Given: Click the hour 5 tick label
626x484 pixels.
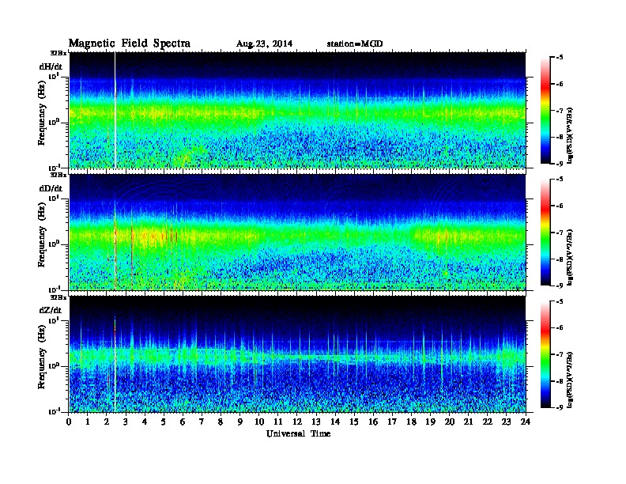Looking at the screenshot, I should pos(164,422).
